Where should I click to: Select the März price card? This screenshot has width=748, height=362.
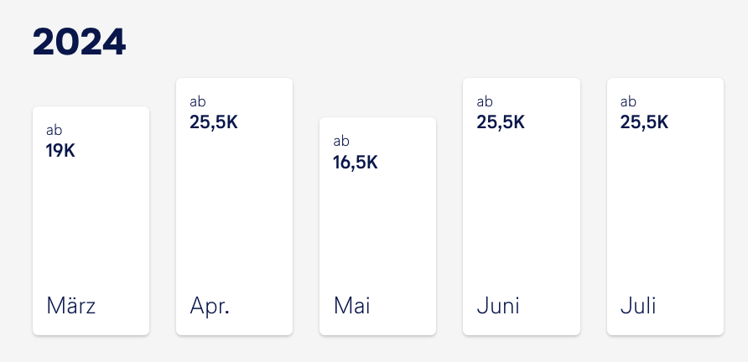click(91, 222)
